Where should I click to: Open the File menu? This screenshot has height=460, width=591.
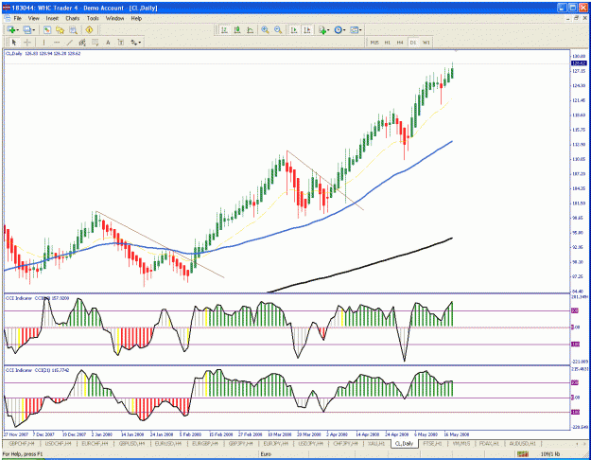pyautogui.click(x=18, y=18)
